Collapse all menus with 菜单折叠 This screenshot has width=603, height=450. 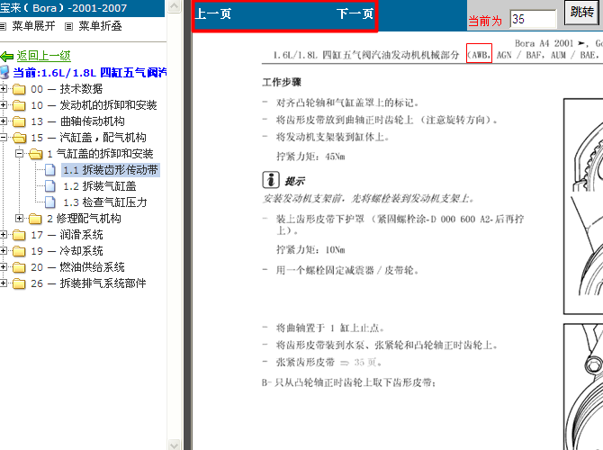[x=100, y=26]
